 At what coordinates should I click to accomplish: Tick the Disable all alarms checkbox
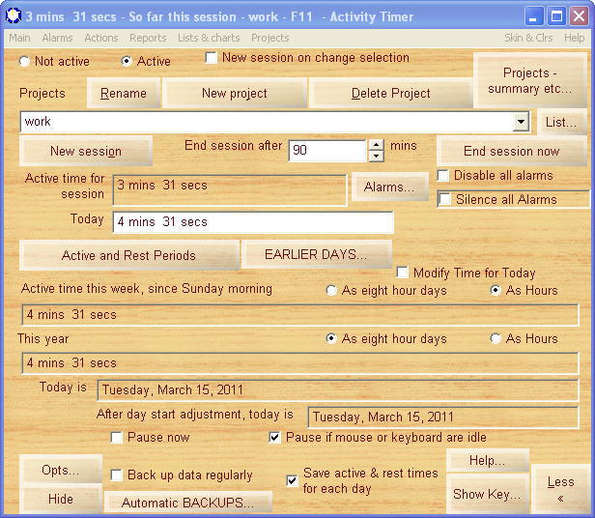click(x=442, y=176)
